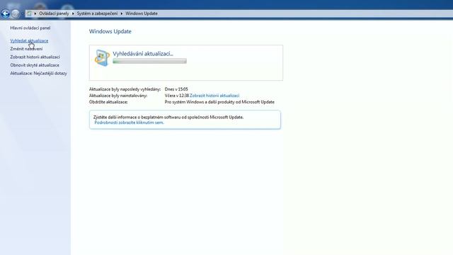Click Vyhledávání aktualizací... status text
This screenshot has height=255, width=453.
[143, 54]
